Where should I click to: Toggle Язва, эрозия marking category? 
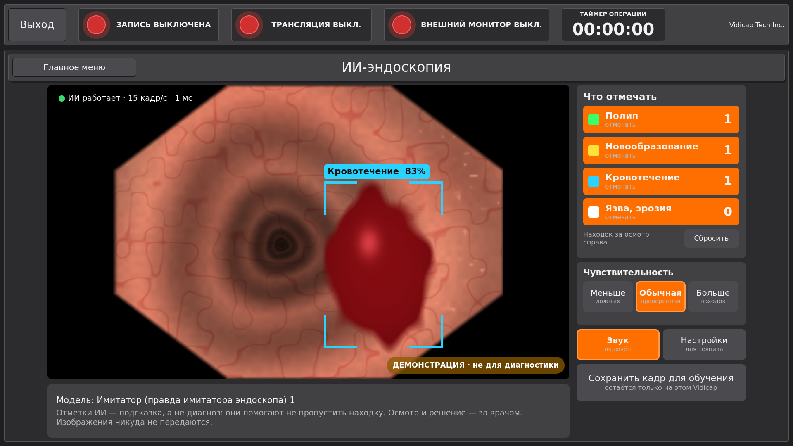661,212
